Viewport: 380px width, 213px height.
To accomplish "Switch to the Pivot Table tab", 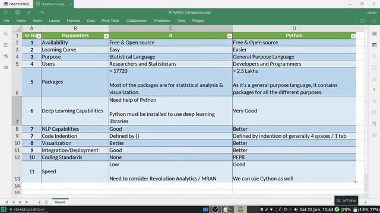I will (110, 21).
